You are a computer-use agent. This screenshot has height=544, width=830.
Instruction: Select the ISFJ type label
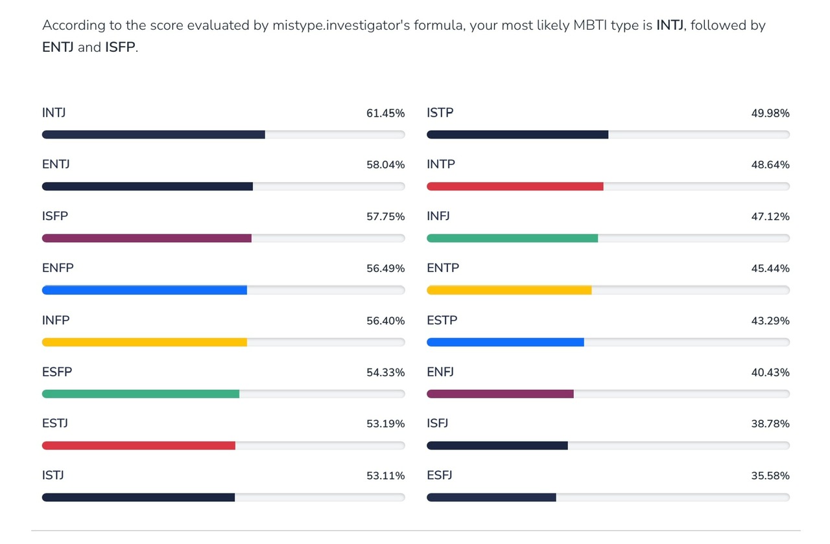click(438, 424)
